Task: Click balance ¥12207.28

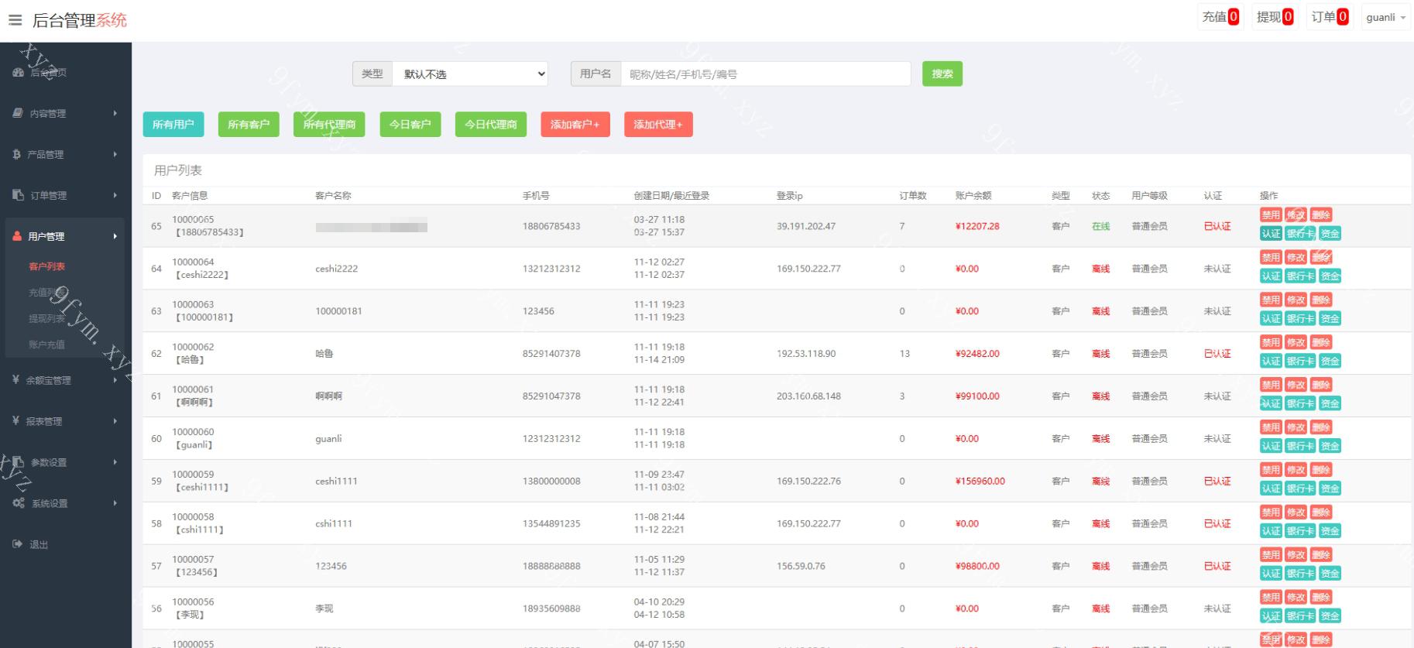Action: click(977, 226)
